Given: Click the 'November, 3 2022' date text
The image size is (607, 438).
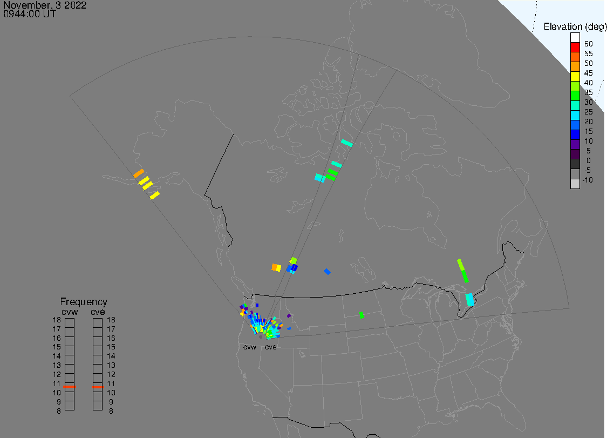Looking at the screenshot, I should (x=45, y=5).
